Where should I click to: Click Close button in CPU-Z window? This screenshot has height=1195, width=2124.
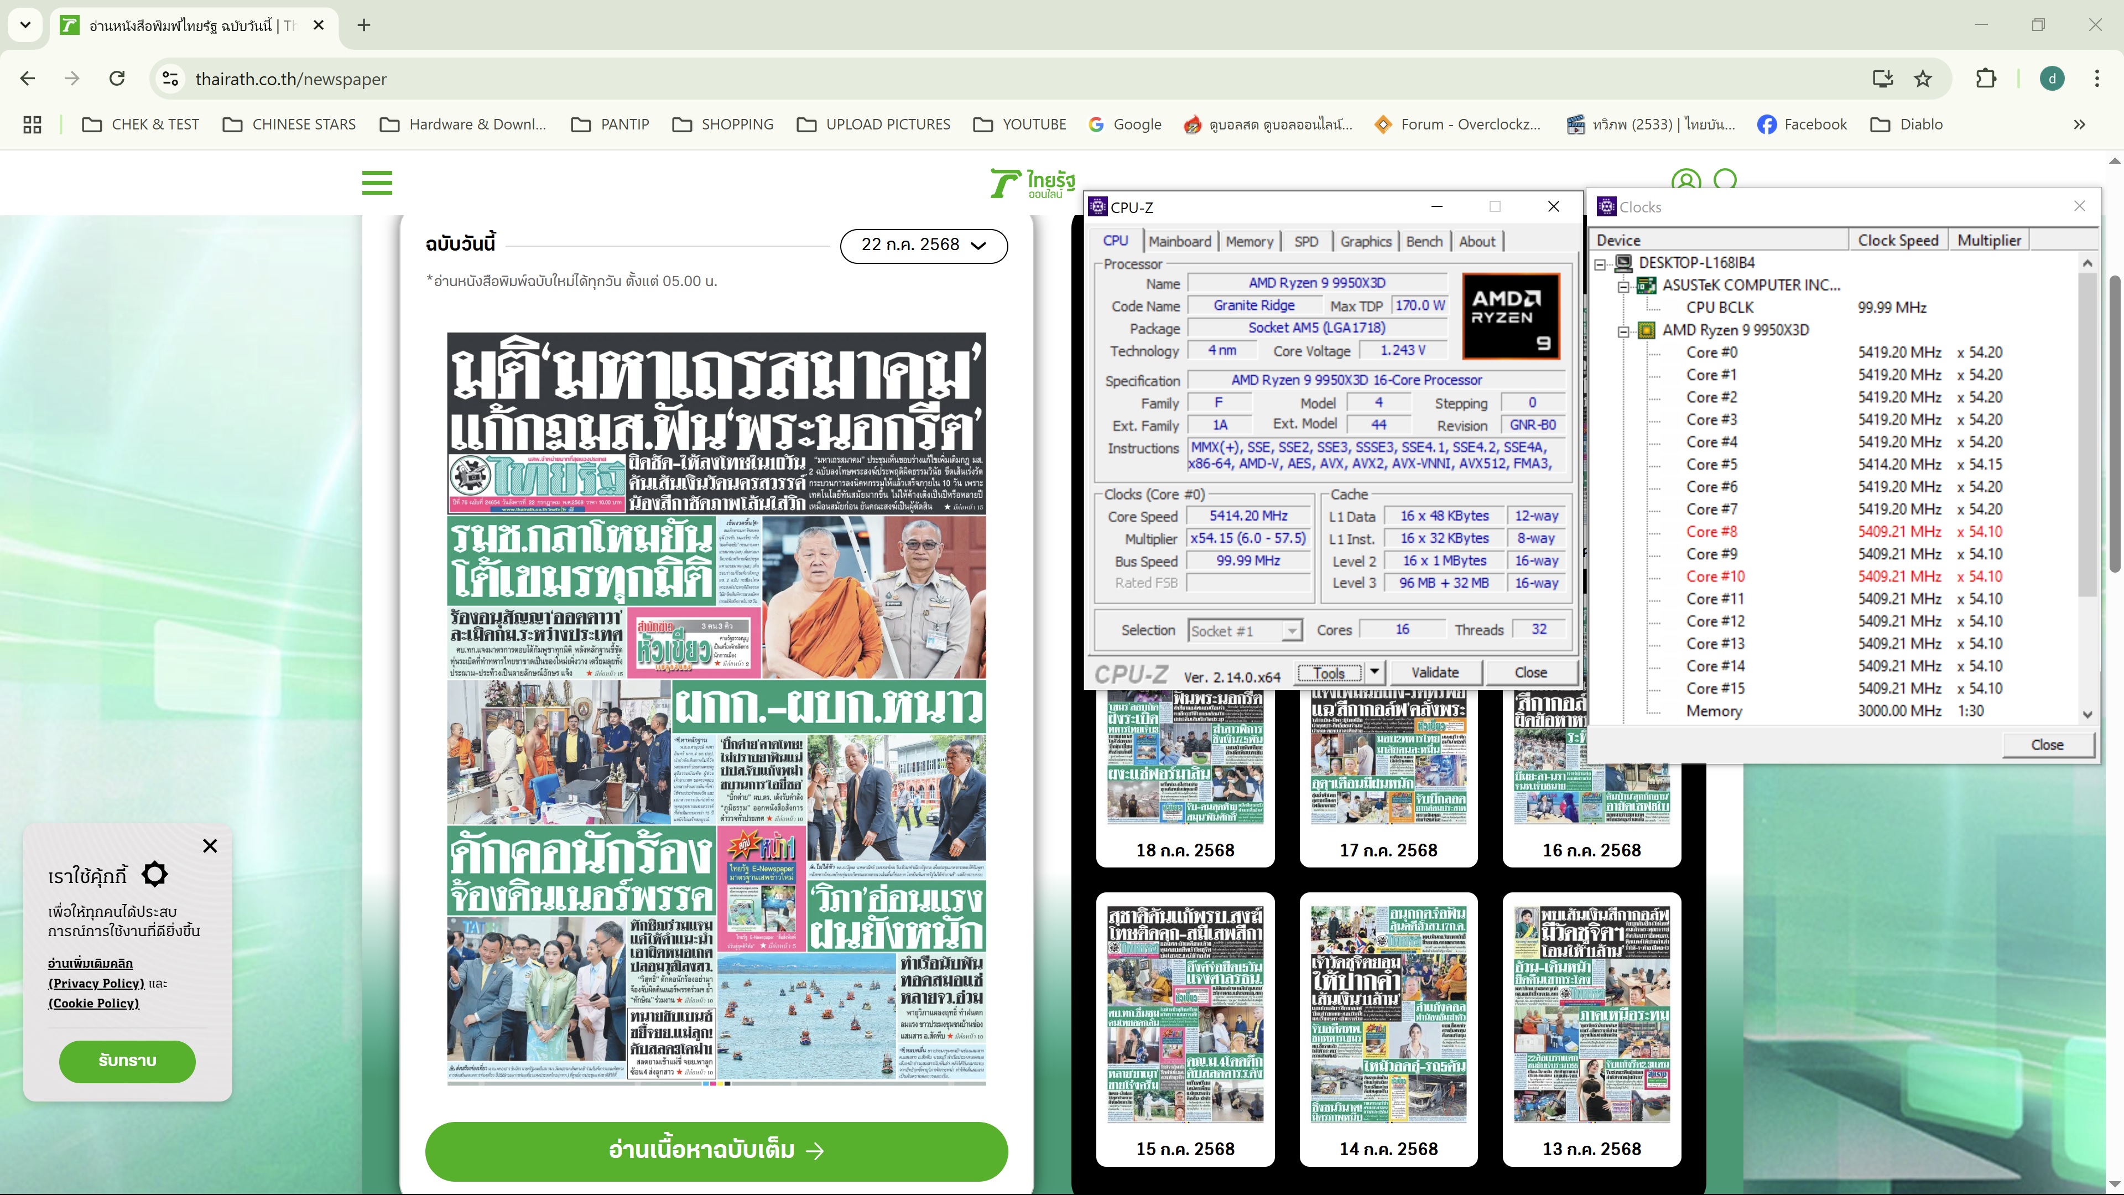[x=1530, y=672]
